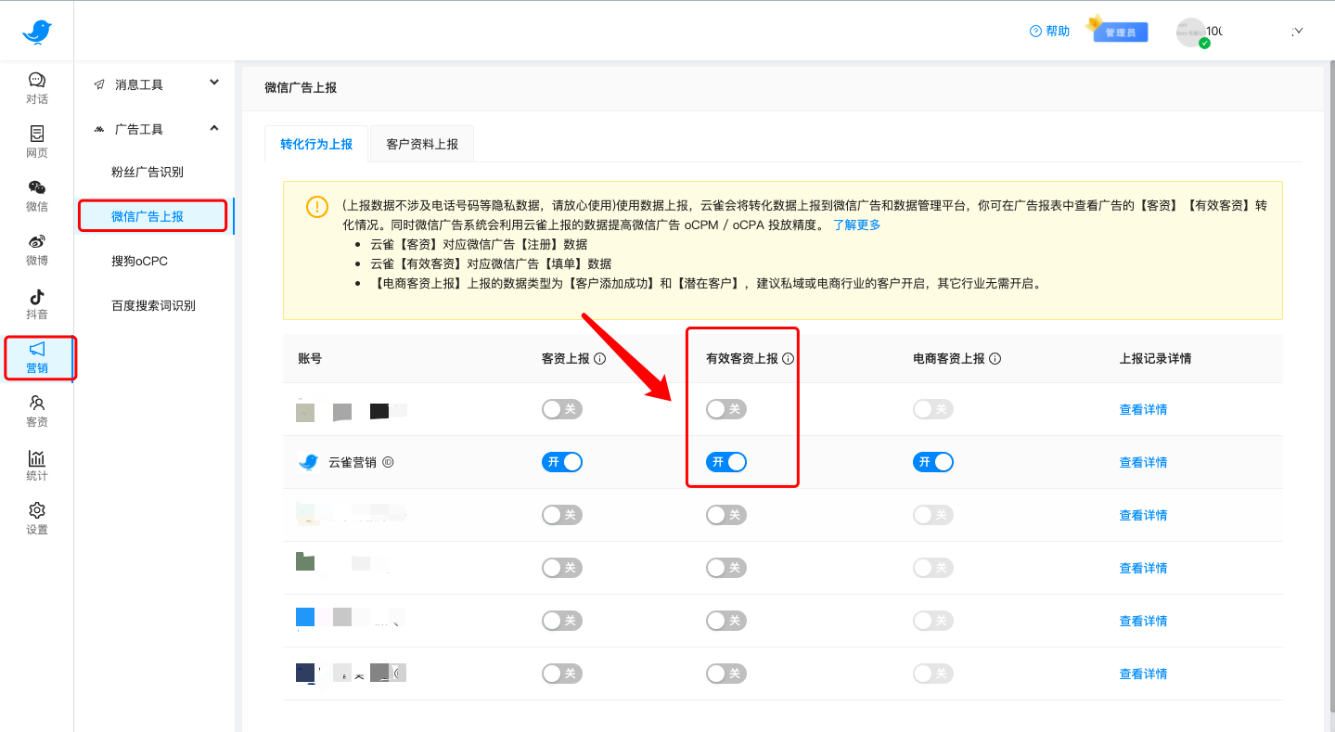Open 客资 in the sidebar

pyautogui.click(x=37, y=411)
